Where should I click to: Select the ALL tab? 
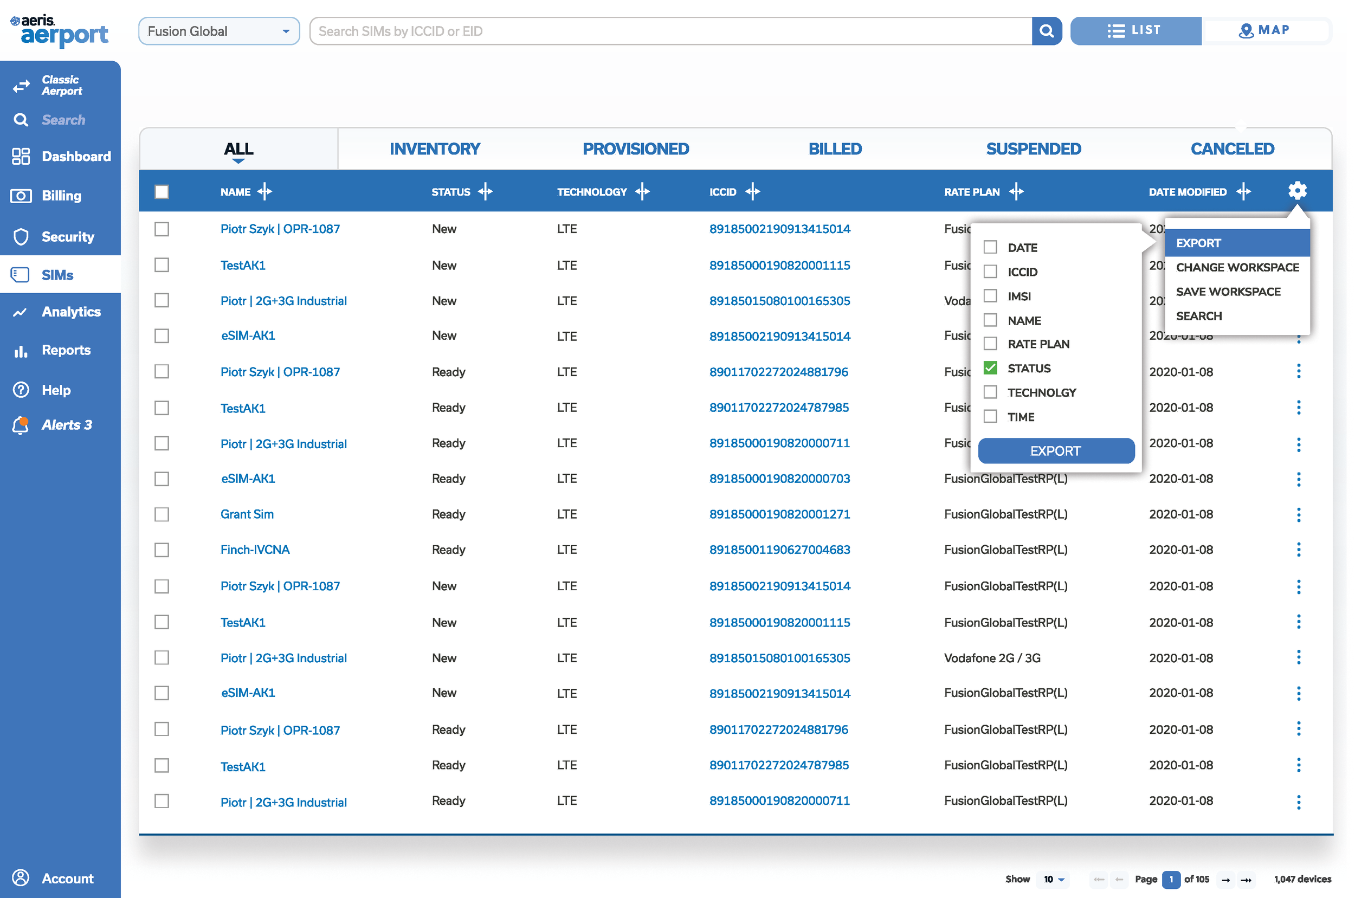point(238,149)
